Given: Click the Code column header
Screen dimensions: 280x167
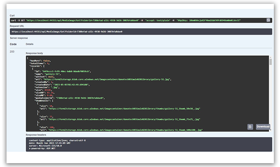Looking at the screenshot, I should (x=13, y=44).
